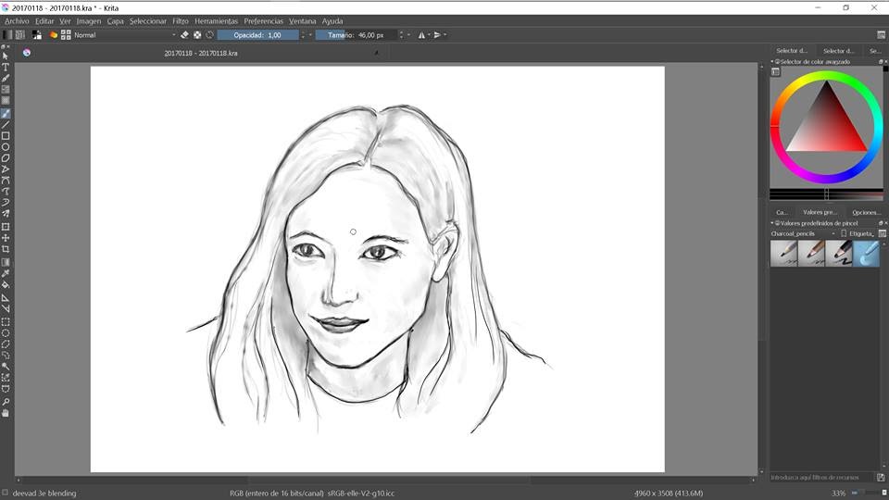
Task: Collapse Valores predefinidos de pincel docker
Action: click(x=771, y=223)
